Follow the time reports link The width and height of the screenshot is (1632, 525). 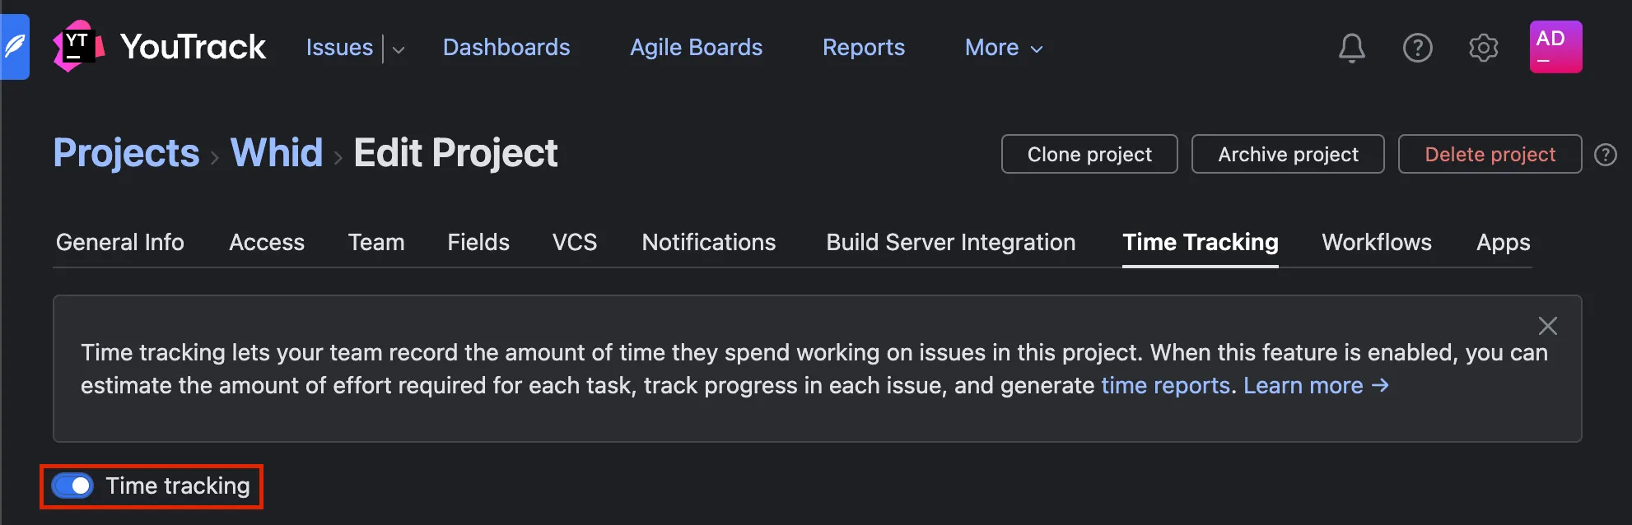(x=1165, y=385)
